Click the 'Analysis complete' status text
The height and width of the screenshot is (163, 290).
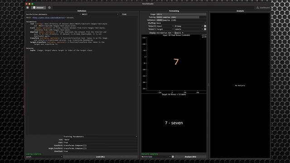coord(150,154)
